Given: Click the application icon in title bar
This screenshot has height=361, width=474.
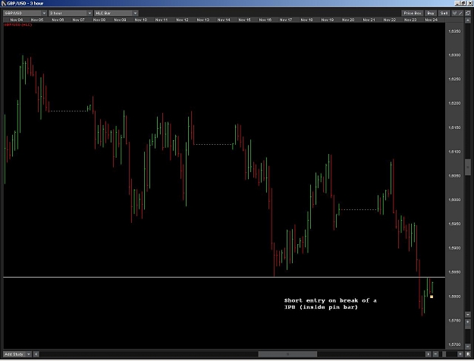Looking at the screenshot, I should point(4,3).
